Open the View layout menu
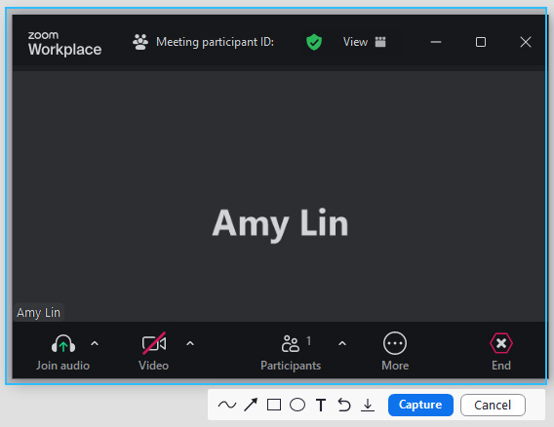This screenshot has width=554, height=427. pyautogui.click(x=364, y=42)
